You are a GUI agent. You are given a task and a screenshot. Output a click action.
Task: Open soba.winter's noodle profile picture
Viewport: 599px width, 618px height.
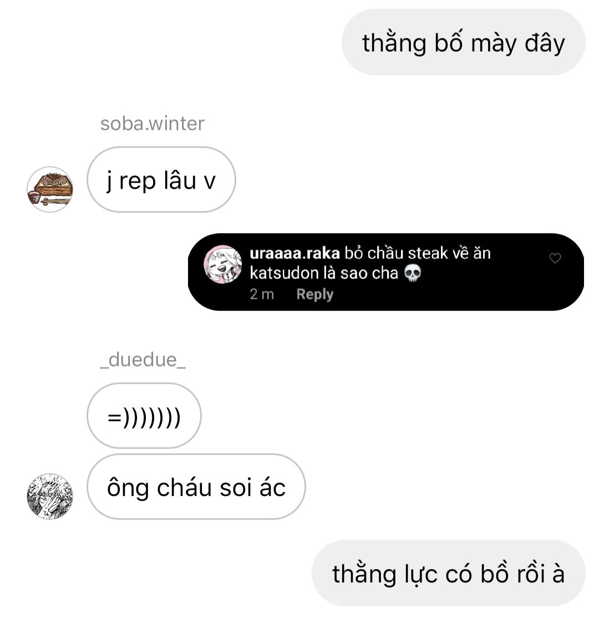click(50, 189)
